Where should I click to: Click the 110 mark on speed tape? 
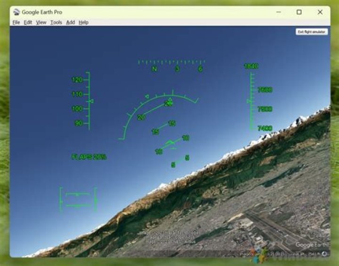[x=77, y=94]
